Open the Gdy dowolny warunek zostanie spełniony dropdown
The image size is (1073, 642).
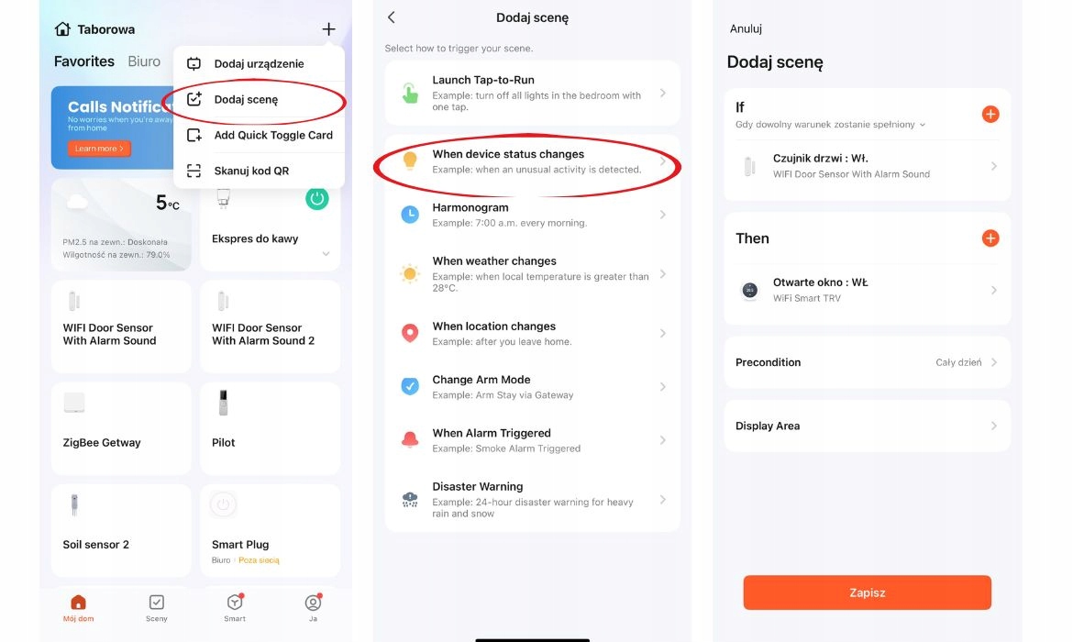click(830, 125)
